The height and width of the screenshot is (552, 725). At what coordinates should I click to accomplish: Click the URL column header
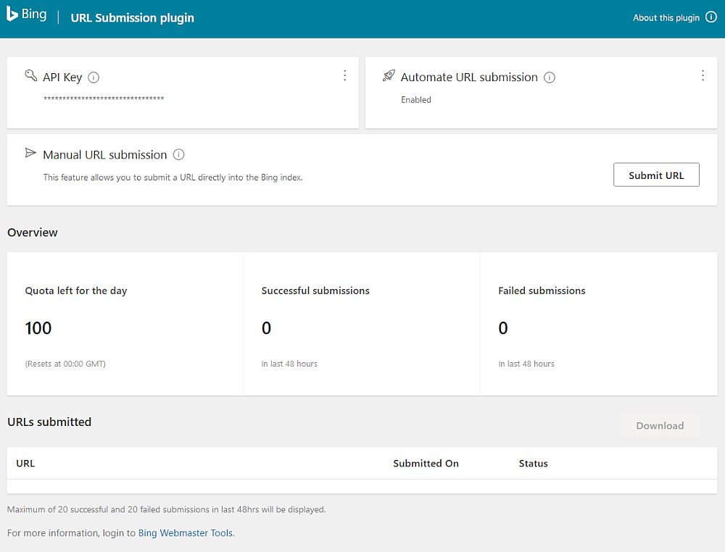coord(25,464)
